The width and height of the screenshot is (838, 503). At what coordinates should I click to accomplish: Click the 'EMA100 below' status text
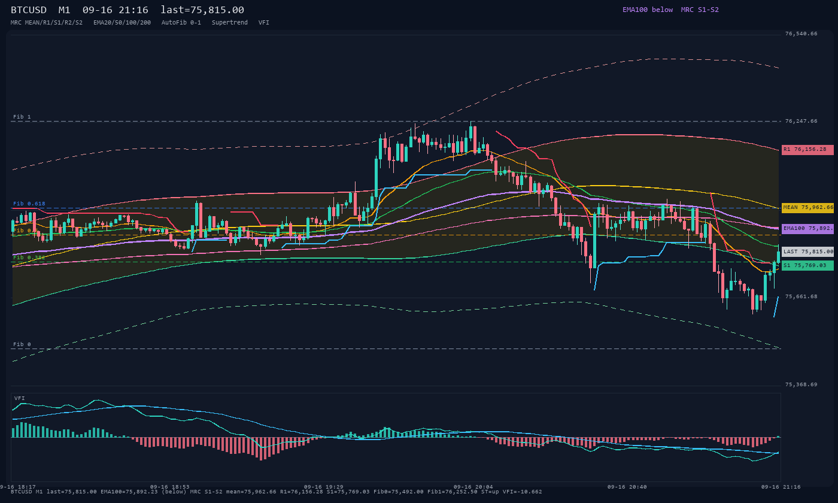[x=648, y=10]
